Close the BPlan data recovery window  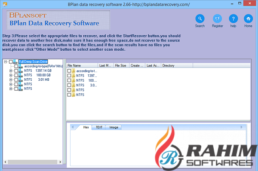[x=250, y=3]
